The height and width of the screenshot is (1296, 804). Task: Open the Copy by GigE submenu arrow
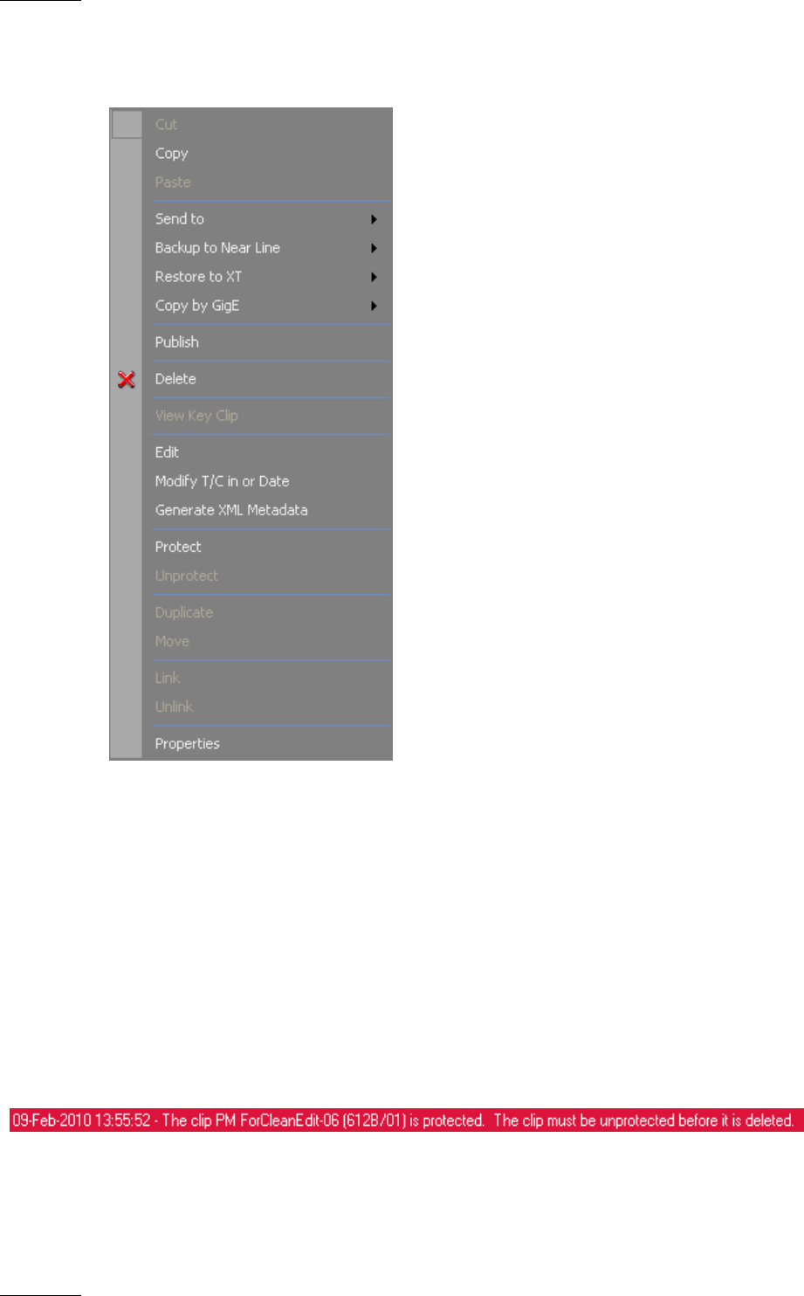[x=374, y=306]
